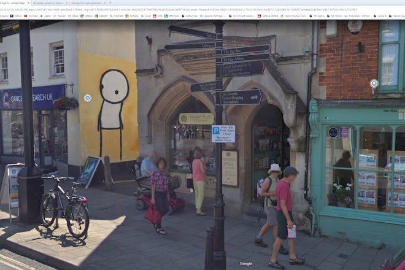Open the WebText bookmark
405x270 pixels.
tap(116, 16)
